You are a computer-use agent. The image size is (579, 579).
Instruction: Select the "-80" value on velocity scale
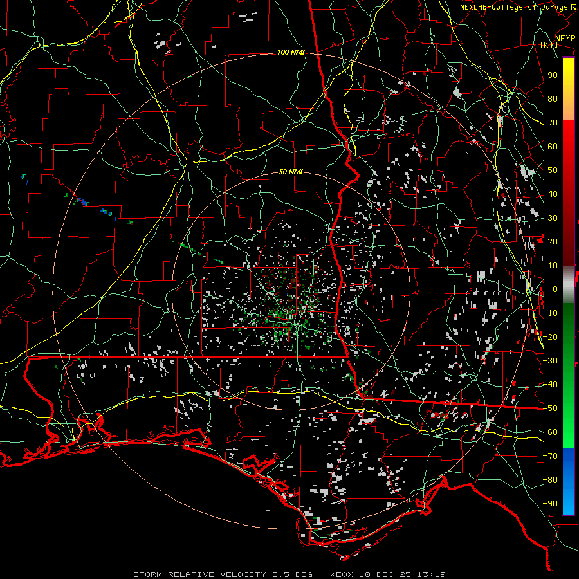[550, 480]
